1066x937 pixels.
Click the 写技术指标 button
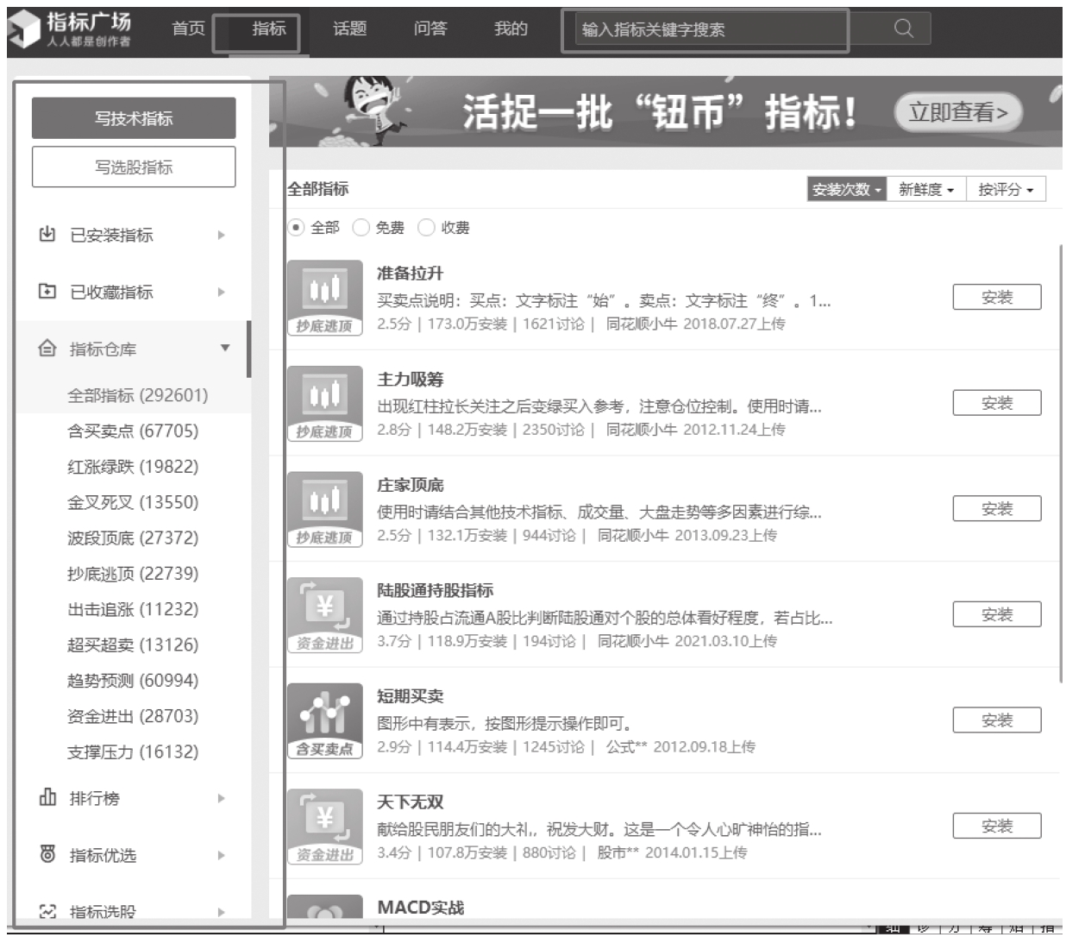(134, 118)
